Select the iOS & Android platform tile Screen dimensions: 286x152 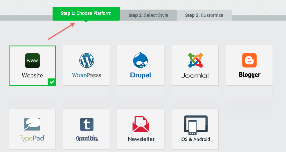195,129
